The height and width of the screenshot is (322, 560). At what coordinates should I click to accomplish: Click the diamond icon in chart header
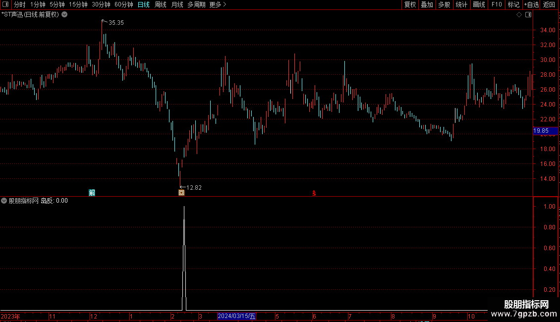[x=519, y=15]
